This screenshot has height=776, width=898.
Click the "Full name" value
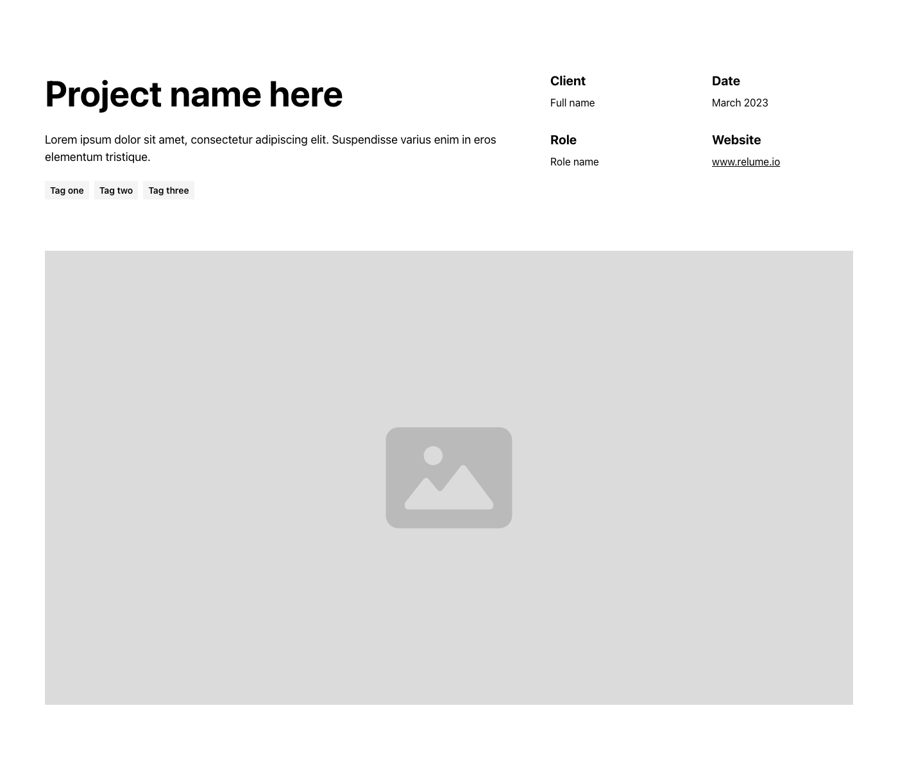click(572, 103)
